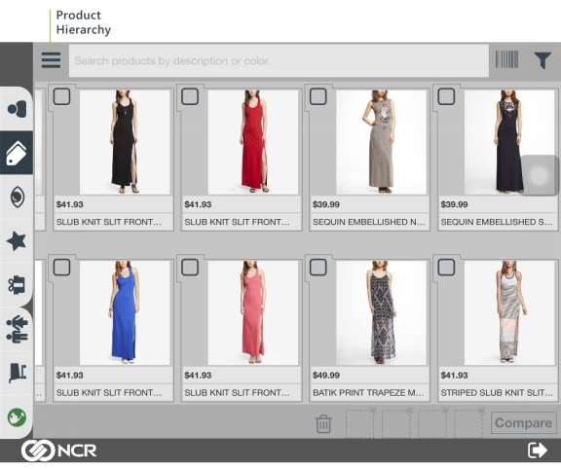
Task: Open the red slub knit dress thumbnail
Action: [x=253, y=142]
